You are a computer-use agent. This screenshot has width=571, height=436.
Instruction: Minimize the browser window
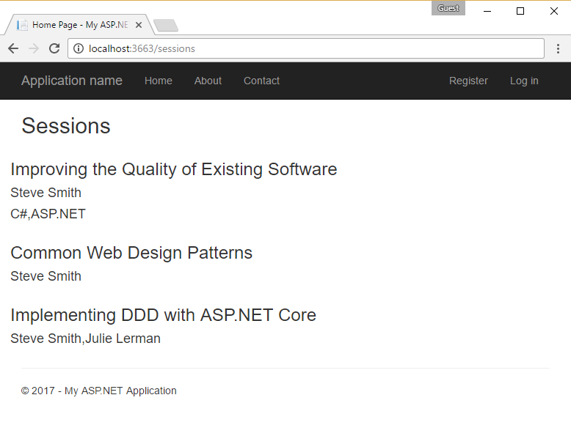(x=487, y=11)
